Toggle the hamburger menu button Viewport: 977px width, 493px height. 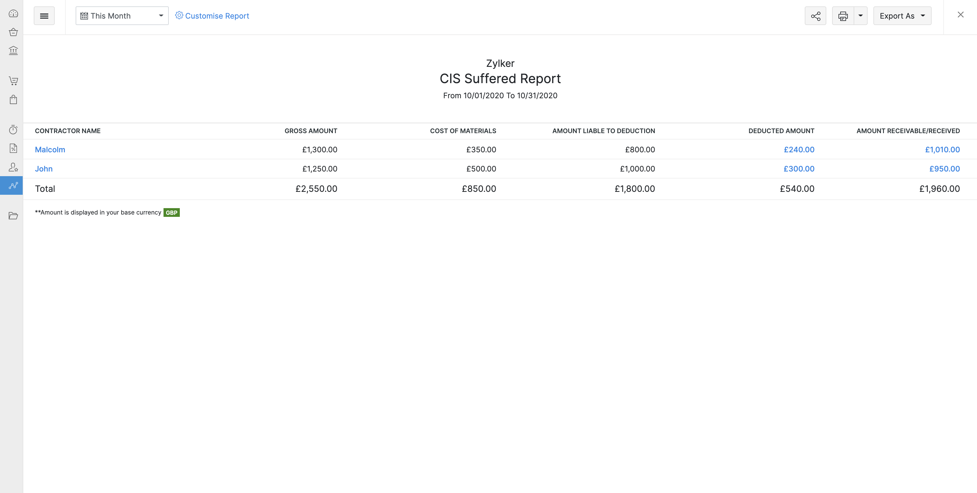click(x=44, y=16)
